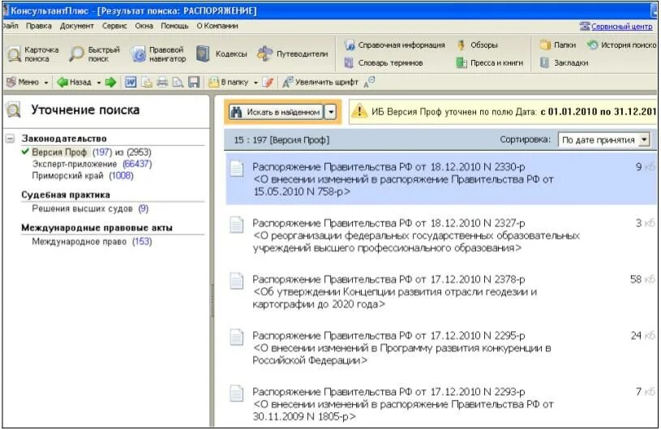This screenshot has width=661, height=430.
Task: Open Помощь menu
Action: coord(174,26)
